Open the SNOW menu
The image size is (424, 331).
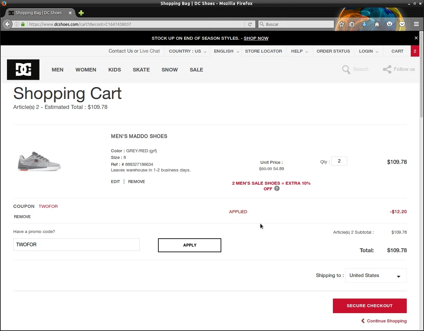(x=170, y=70)
